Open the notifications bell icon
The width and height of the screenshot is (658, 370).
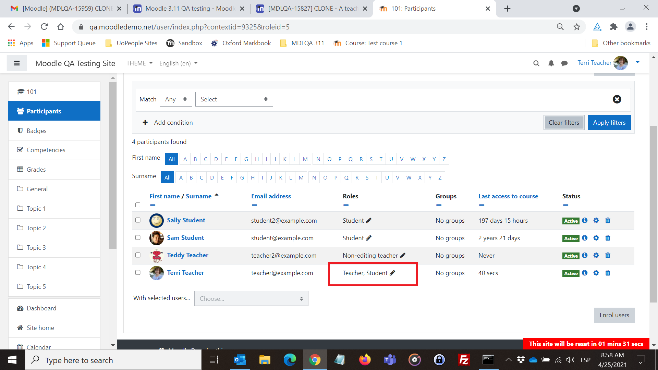coord(551,63)
